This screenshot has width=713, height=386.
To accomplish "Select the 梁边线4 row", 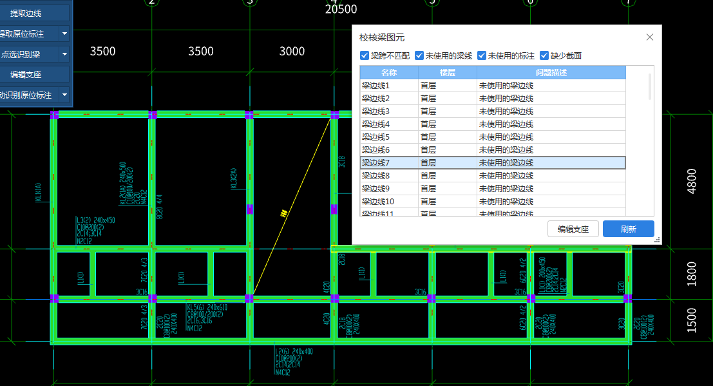I will (x=493, y=124).
